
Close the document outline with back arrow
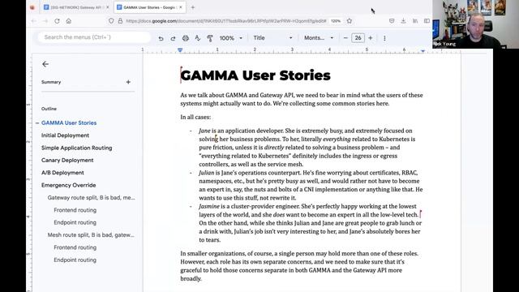tap(45, 64)
